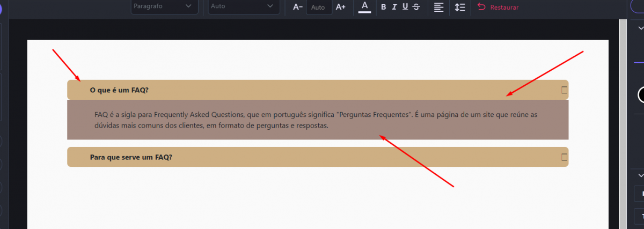Collapse the top section in right panel
This screenshot has height=229, width=644.
point(640,28)
